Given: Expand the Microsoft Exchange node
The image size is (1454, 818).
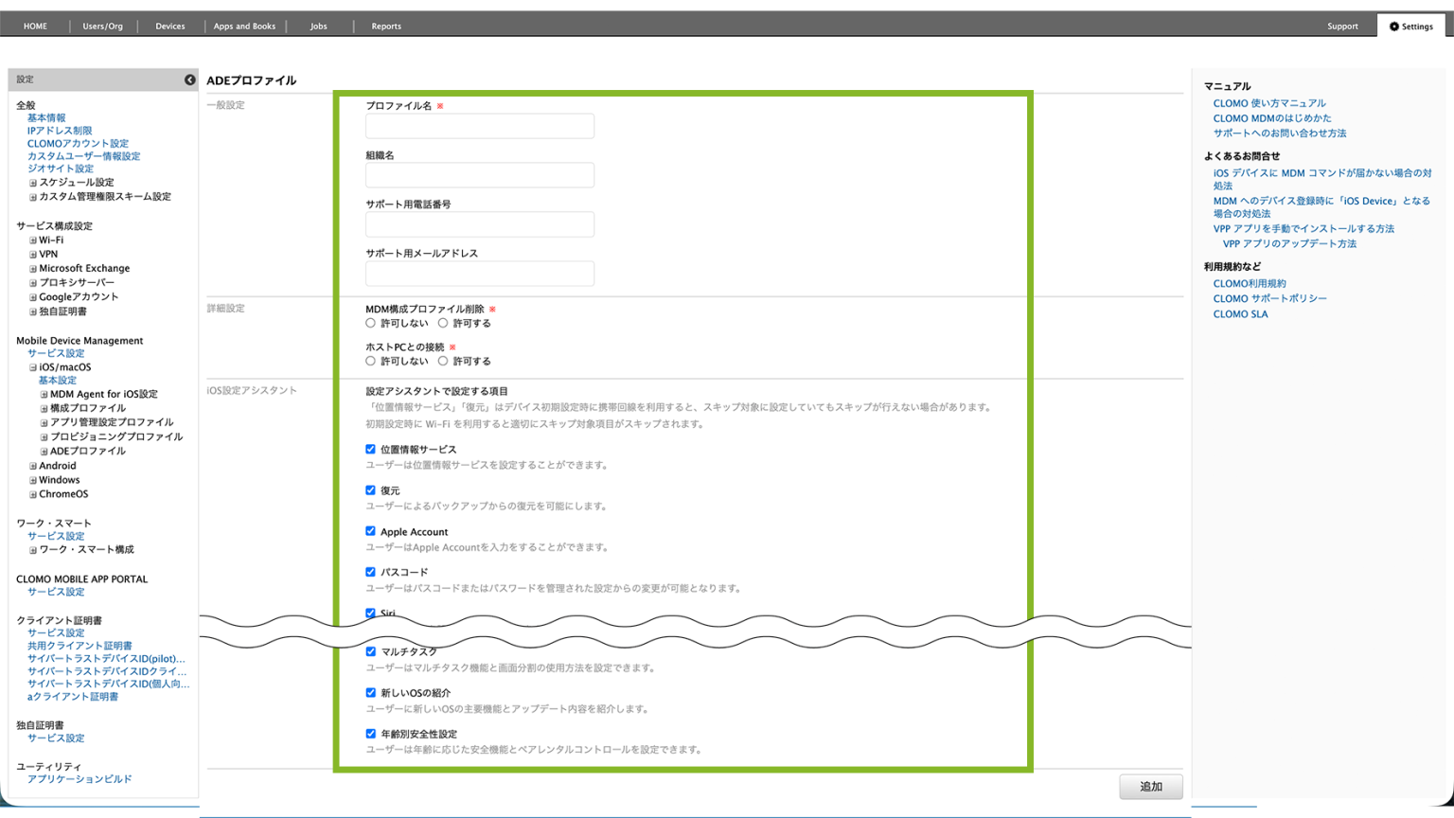Looking at the screenshot, I should pyautogui.click(x=32, y=269).
